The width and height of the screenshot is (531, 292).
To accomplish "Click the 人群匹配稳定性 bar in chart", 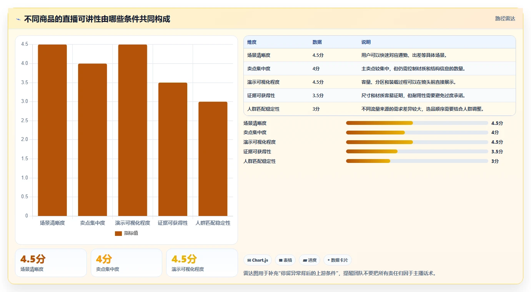I will tap(213, 159).
